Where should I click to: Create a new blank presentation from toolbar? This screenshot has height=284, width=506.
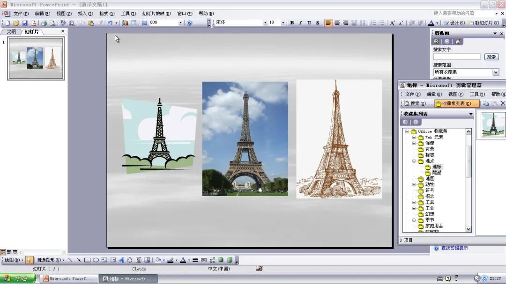click(x=7, y=23)
